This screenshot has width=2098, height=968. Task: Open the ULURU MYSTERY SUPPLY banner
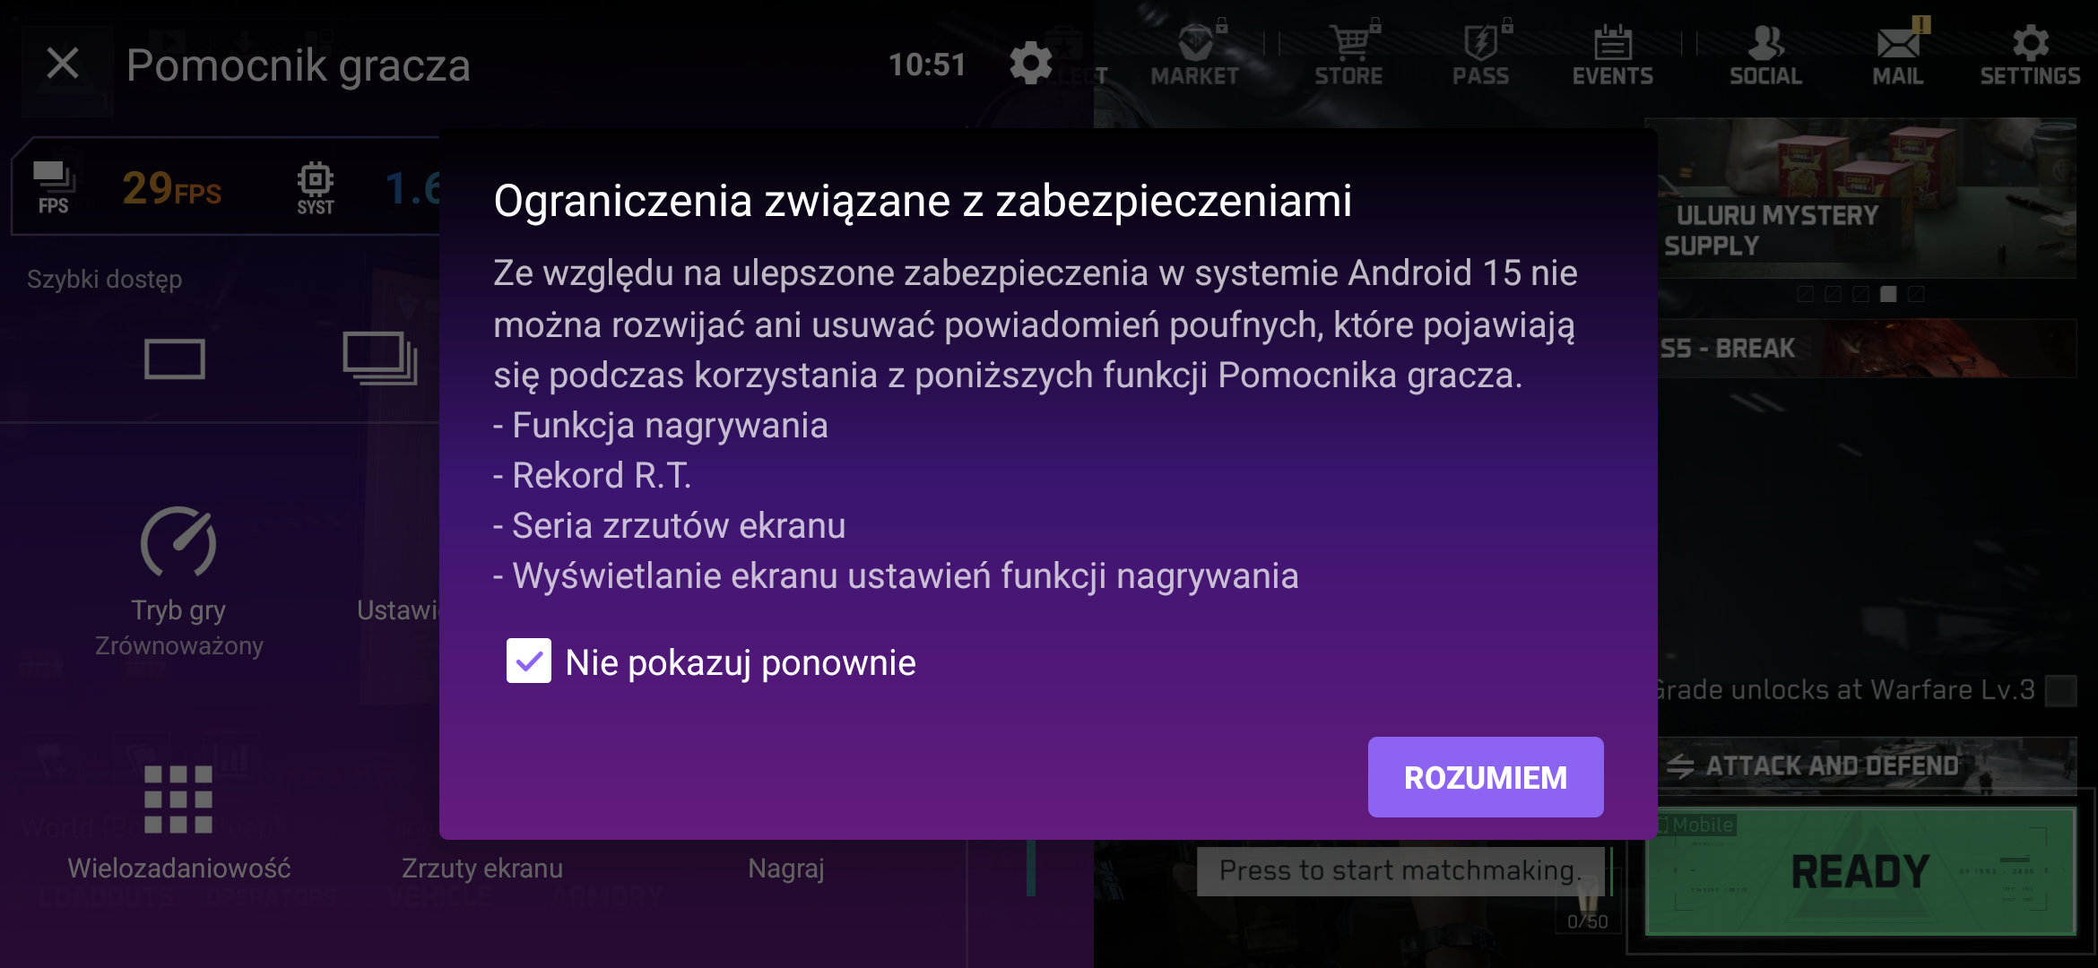[1867, 199]
